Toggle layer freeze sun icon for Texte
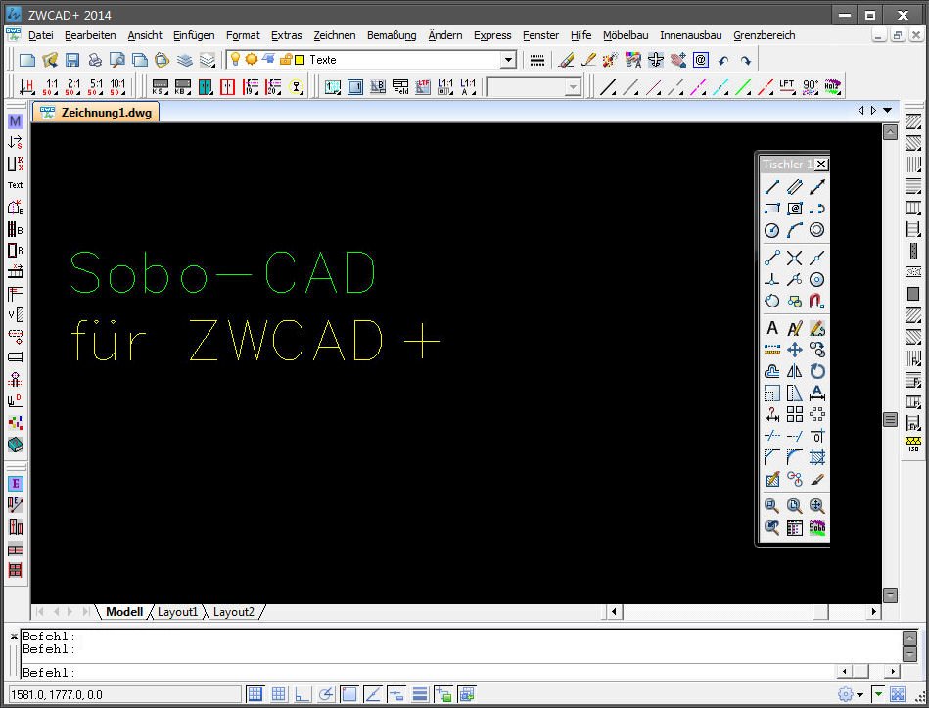Screen dimensions: 929x708 click(252, 60)
